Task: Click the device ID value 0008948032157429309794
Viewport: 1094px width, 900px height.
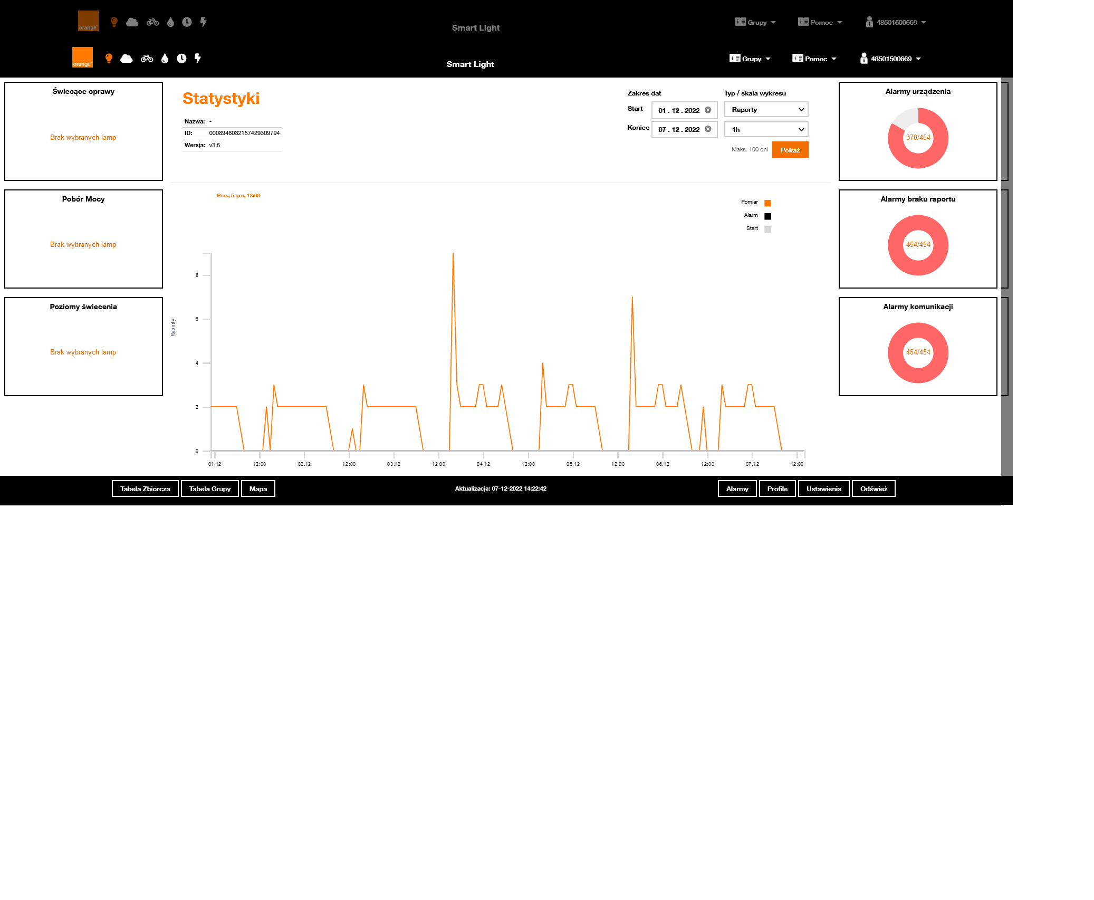Action: point(244,133)
